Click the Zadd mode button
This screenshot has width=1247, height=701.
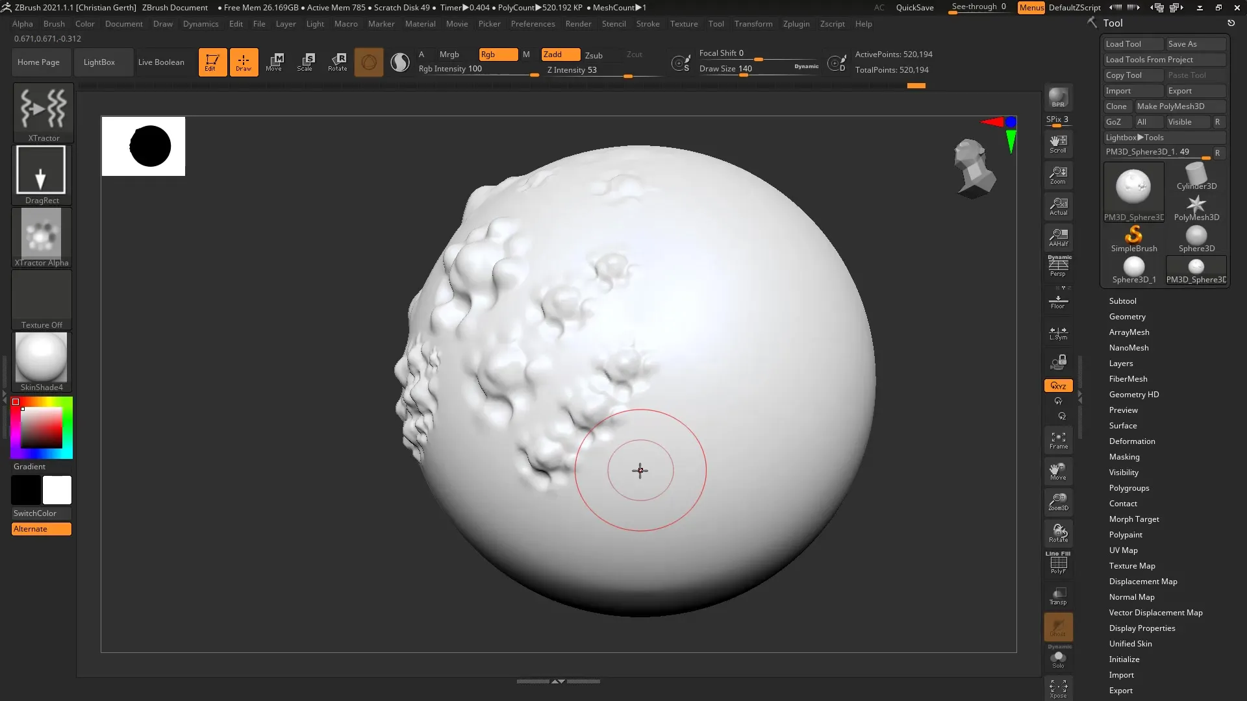561,55
